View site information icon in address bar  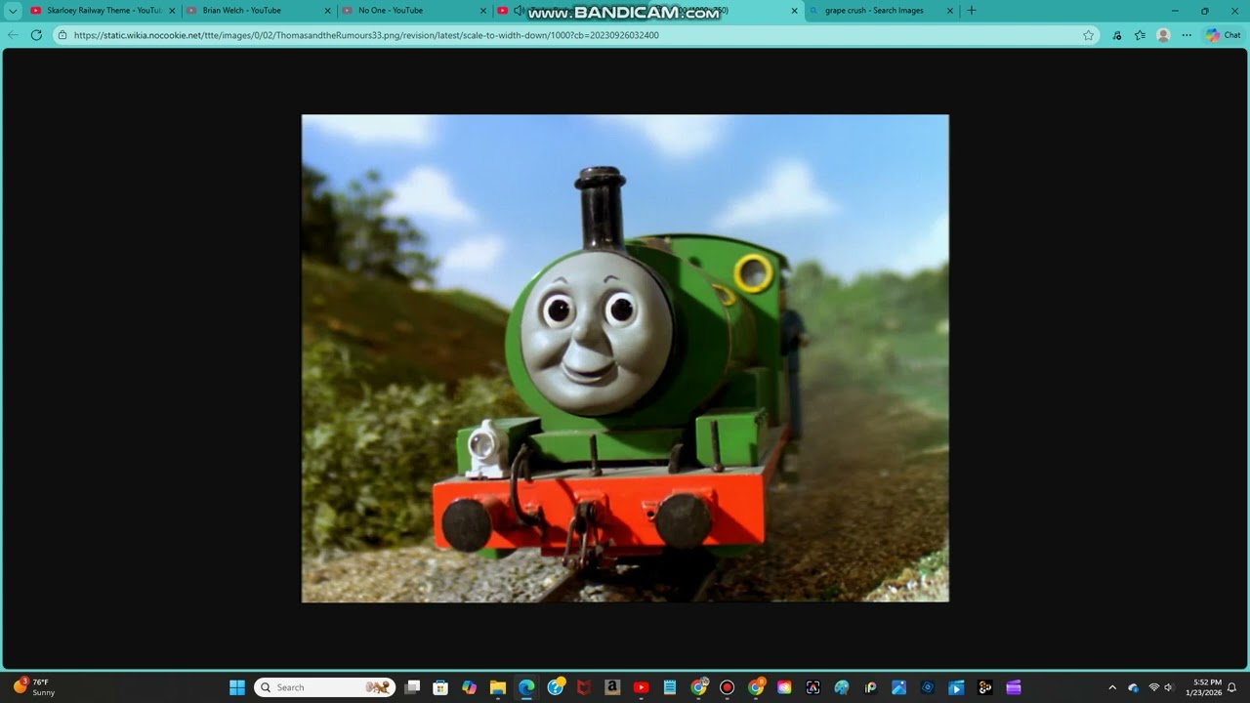coord(62,35)
